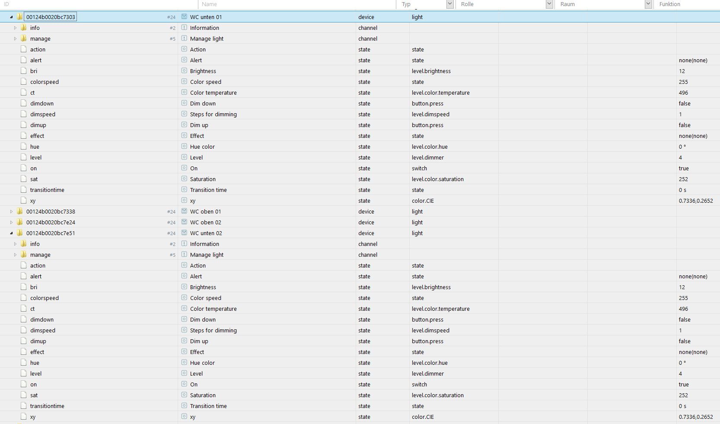Screen dimensions: 720x424
Task: Click role level.dimmer in WC unten 02
Action: 428,373
